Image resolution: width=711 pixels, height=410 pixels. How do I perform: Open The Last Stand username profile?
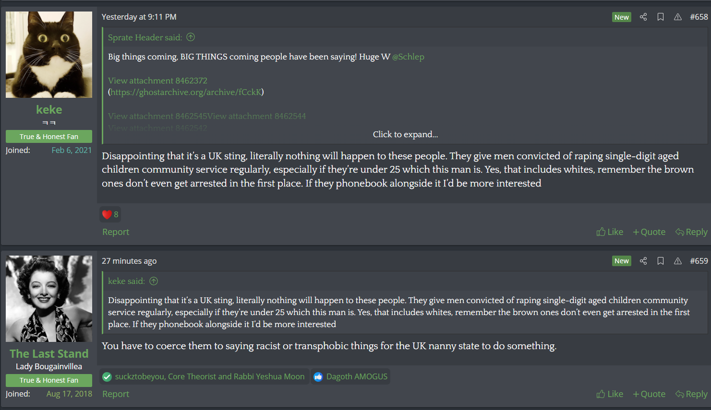click(x=49, y=354)
